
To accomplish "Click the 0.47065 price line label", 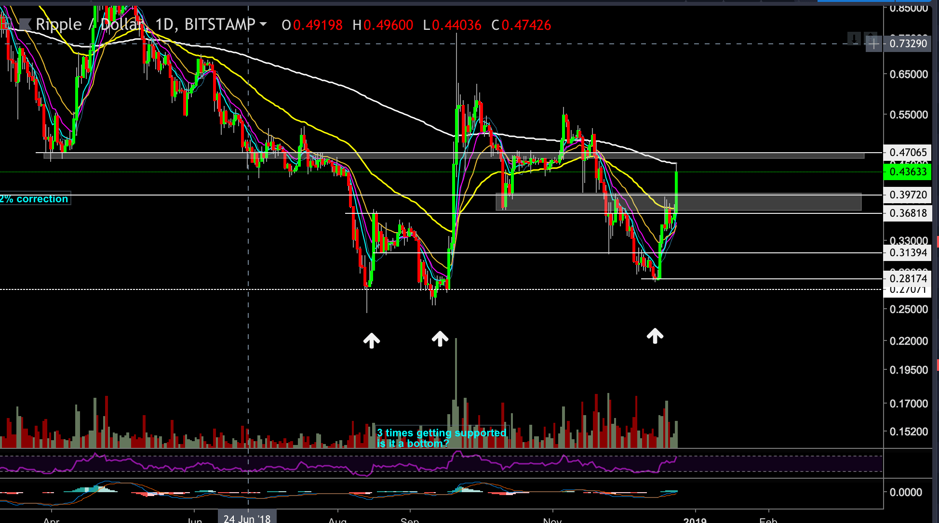I will coord(908,153).
